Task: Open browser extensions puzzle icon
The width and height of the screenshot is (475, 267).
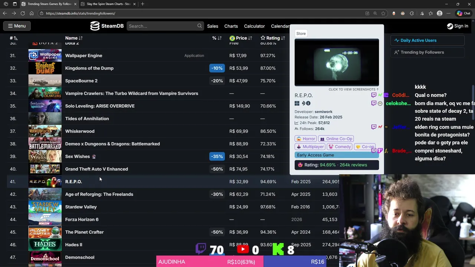Action: (x=412, y=13)
